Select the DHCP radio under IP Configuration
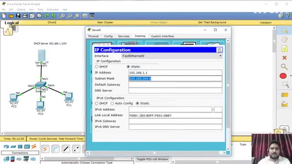 pos(97,67)
